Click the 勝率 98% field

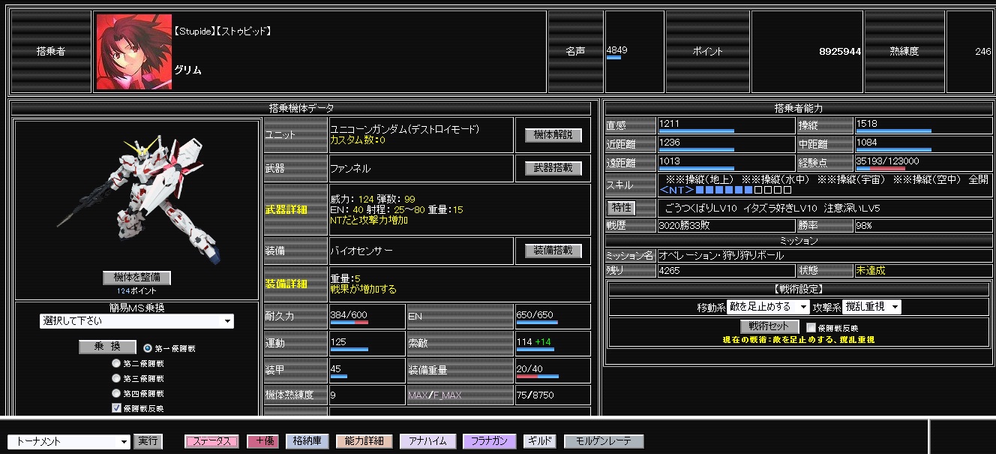(923, 225)
